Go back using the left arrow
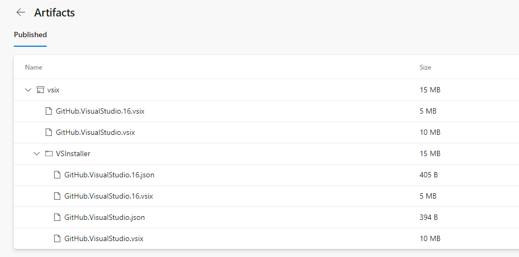This screenshot has height=257, width=519. coord(21,13)
